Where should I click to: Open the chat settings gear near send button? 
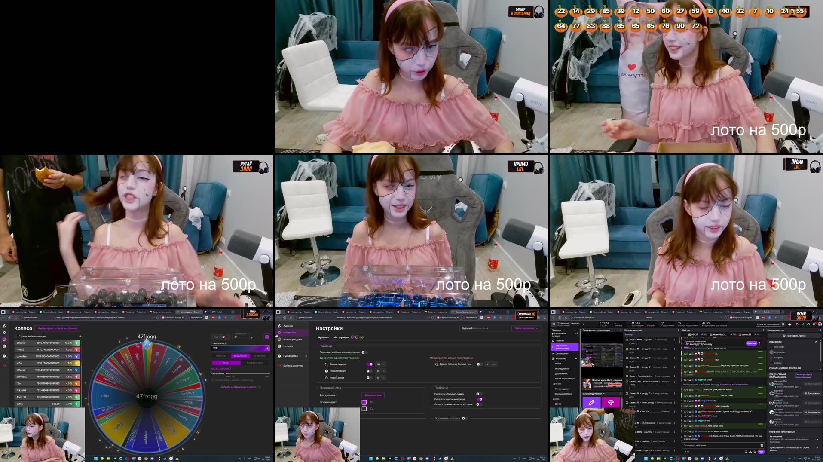(x=755, y=452)
